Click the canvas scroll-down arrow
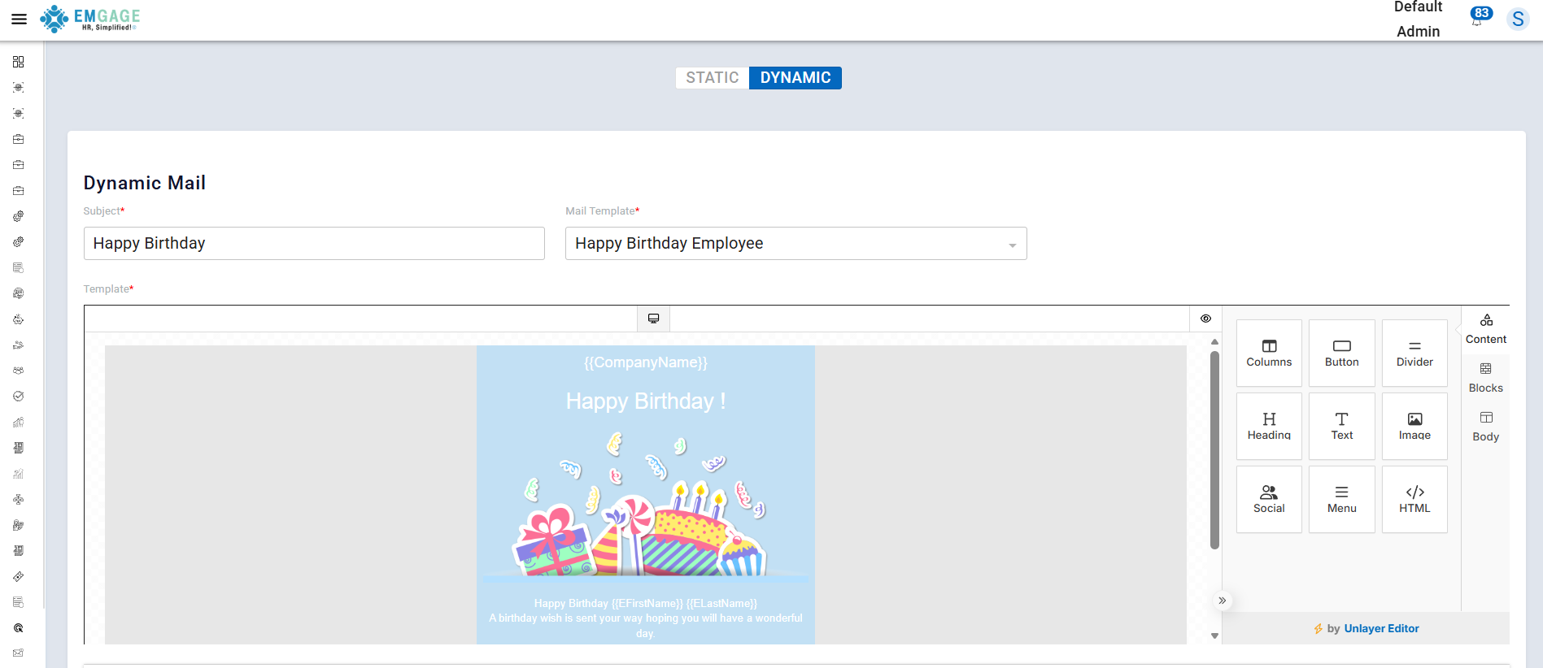Screen dimensions: 1543x668 (x=1214, y=636)
